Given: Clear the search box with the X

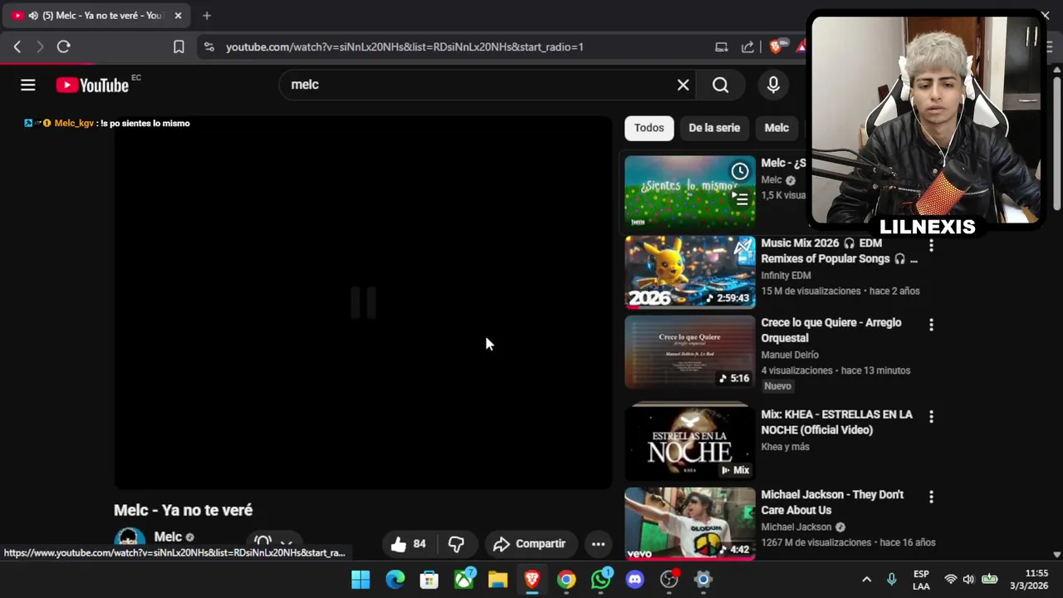Looking at the screenshot, I should [x=683, y=85].
